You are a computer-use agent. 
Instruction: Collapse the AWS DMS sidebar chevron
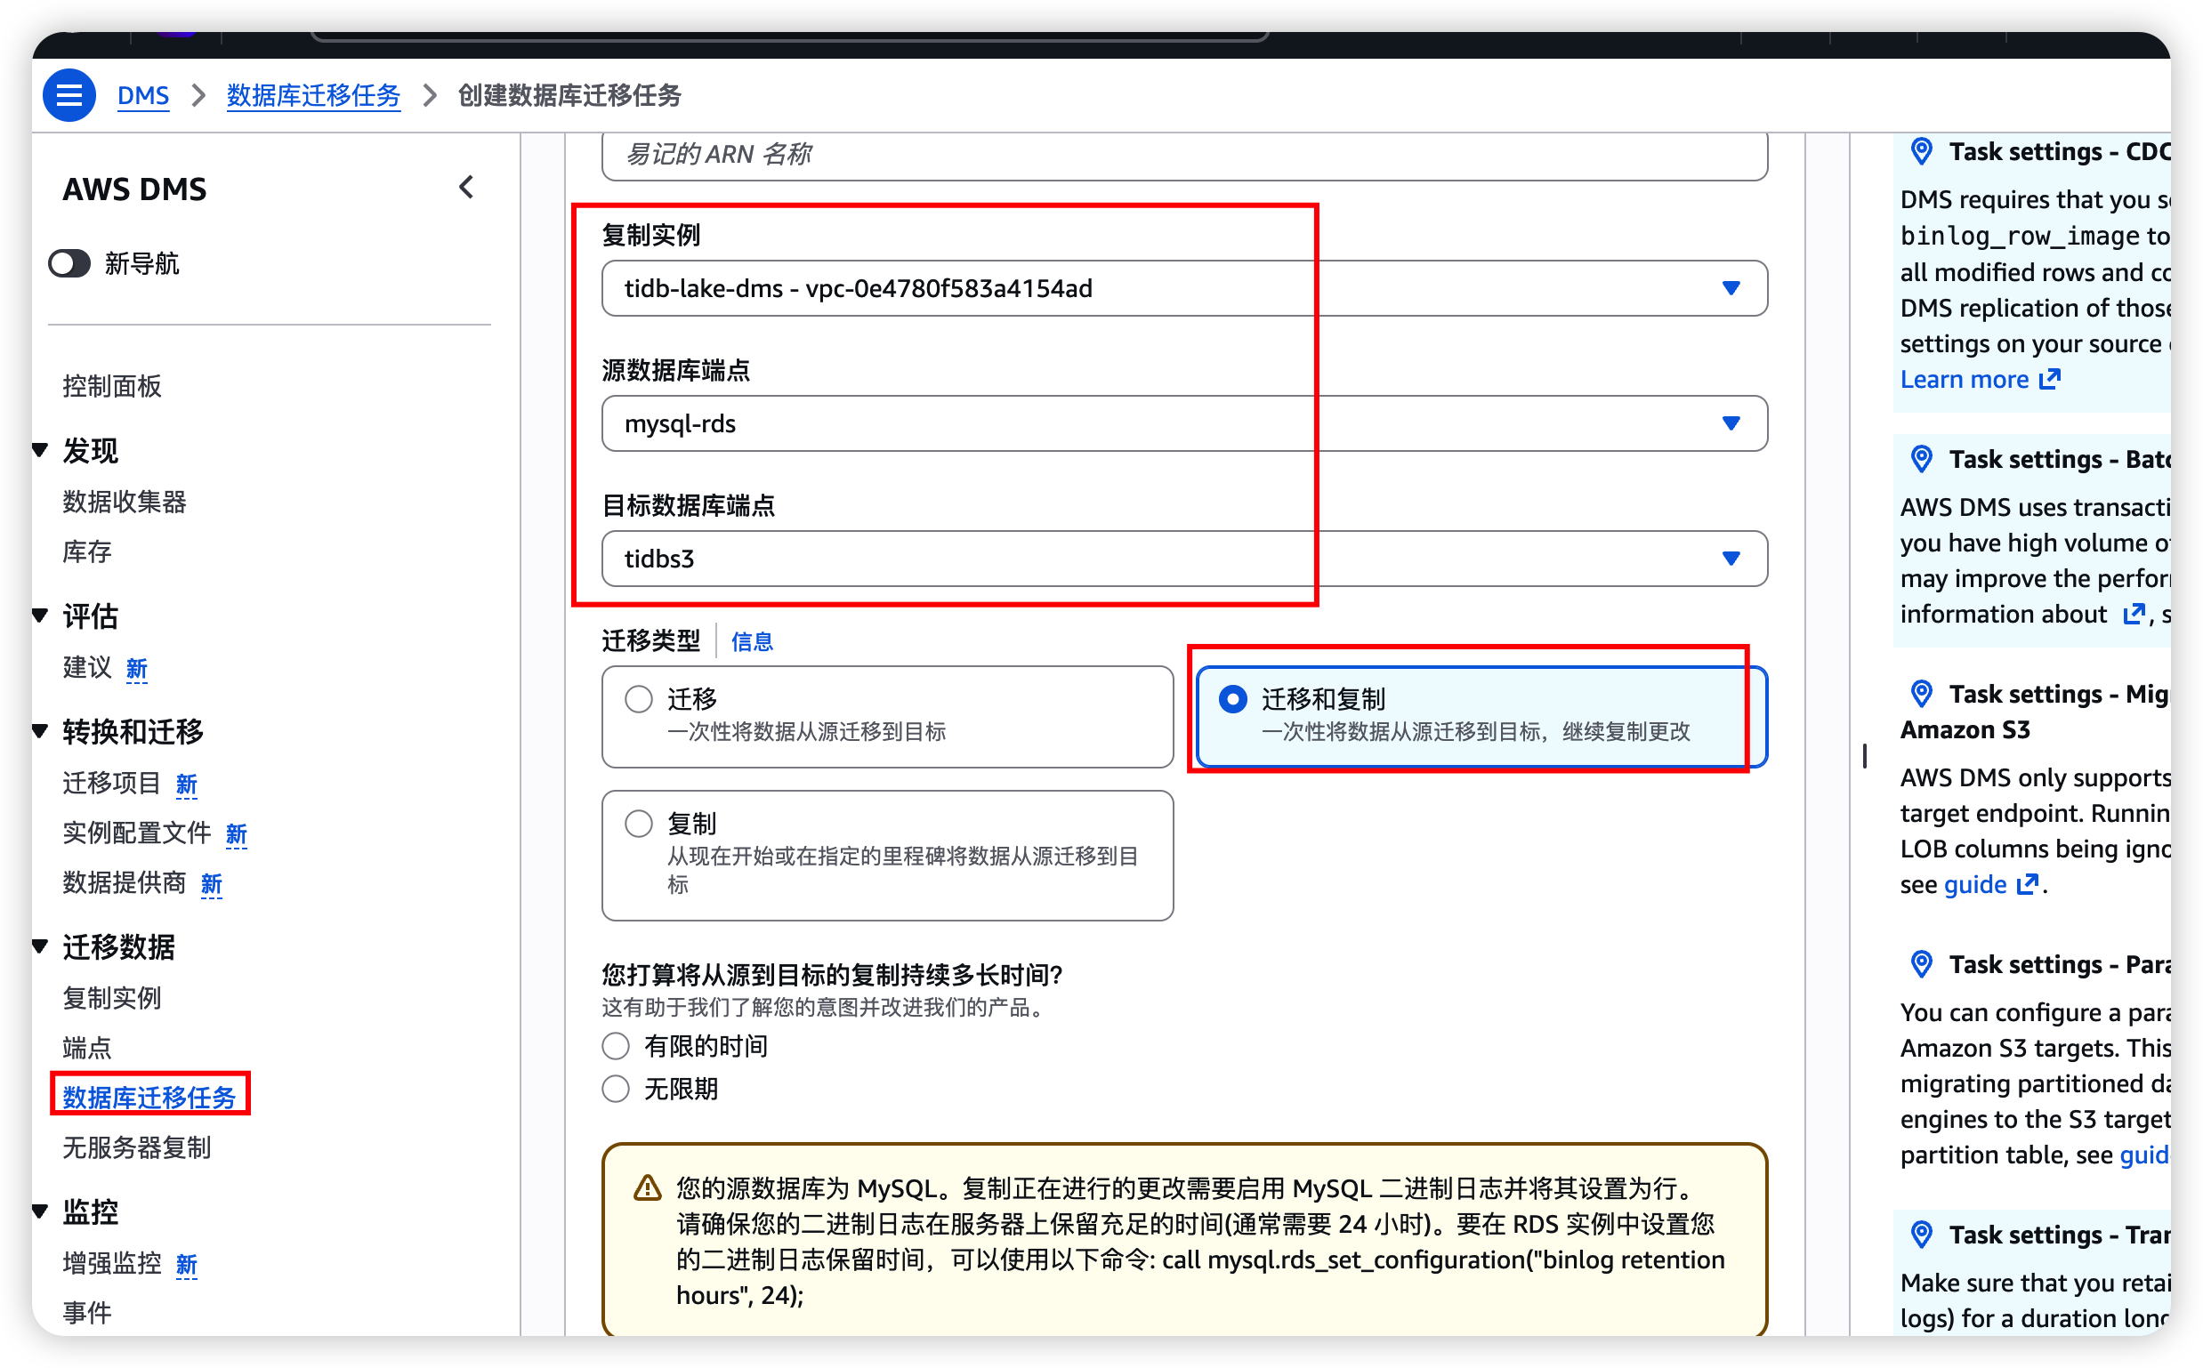pos(466,188)
